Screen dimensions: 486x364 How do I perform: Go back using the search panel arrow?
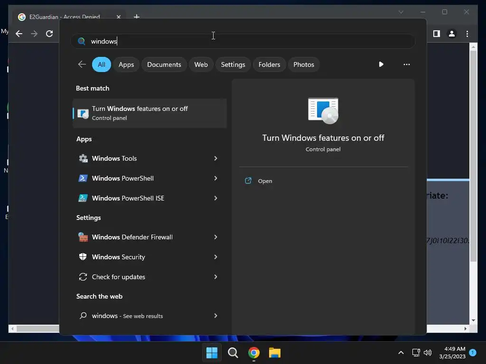[x=82, y=64]
